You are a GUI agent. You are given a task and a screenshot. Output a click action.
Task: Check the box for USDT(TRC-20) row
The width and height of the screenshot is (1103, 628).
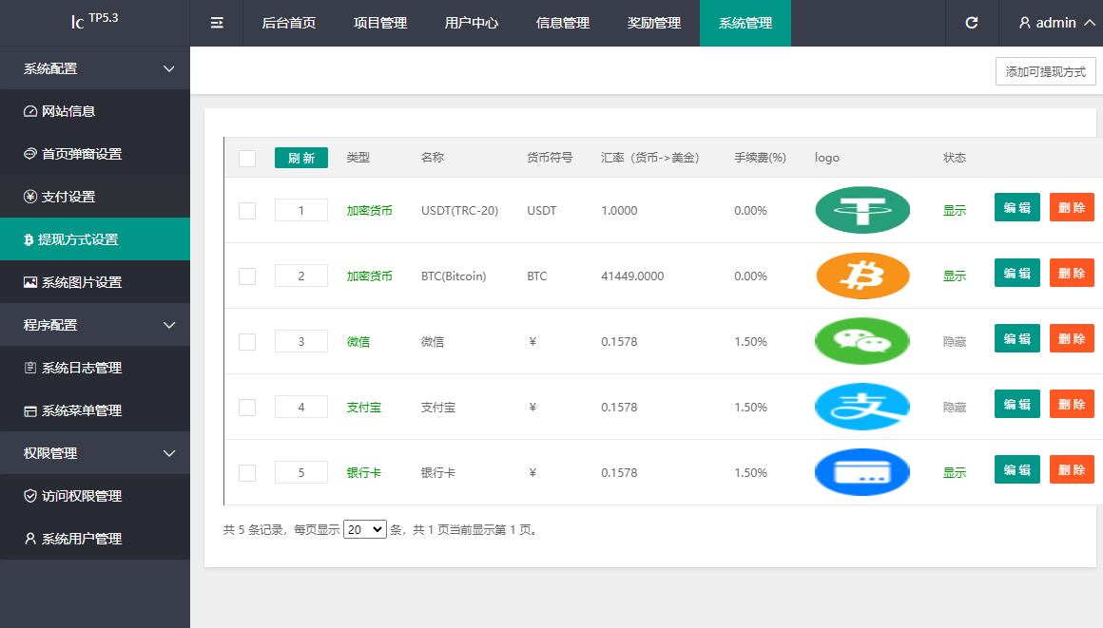coord(247,211)
